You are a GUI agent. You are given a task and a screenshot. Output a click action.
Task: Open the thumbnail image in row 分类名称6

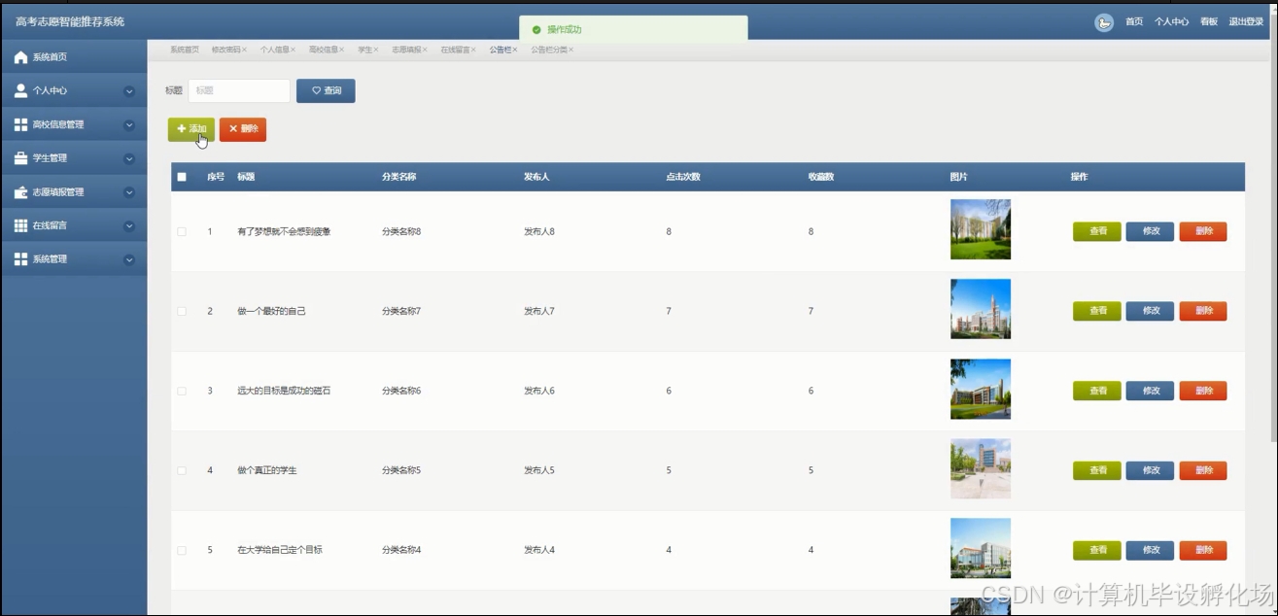pyautogui.click(x=981, y=389)
